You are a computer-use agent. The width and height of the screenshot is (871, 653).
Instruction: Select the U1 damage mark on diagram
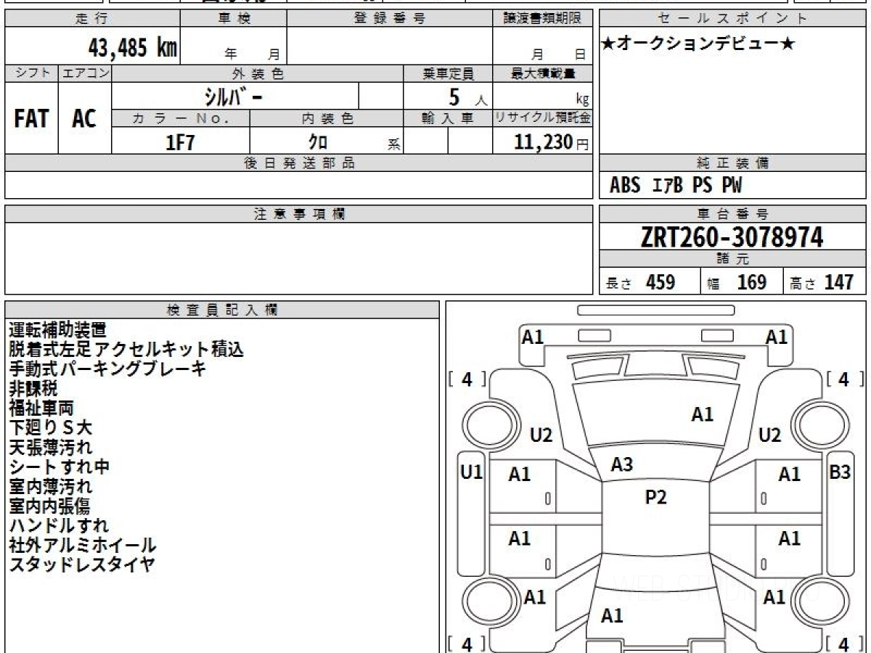click(x=472, y=472)
